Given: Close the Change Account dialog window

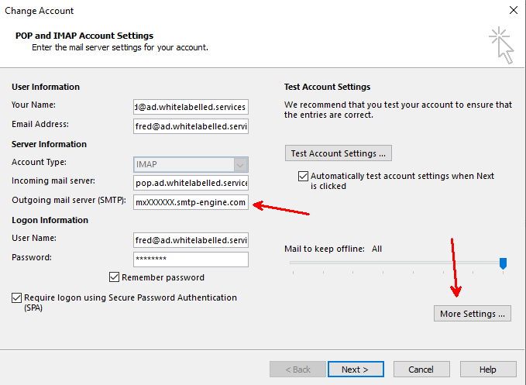Looking at the screenshot, I should [512, 11].
